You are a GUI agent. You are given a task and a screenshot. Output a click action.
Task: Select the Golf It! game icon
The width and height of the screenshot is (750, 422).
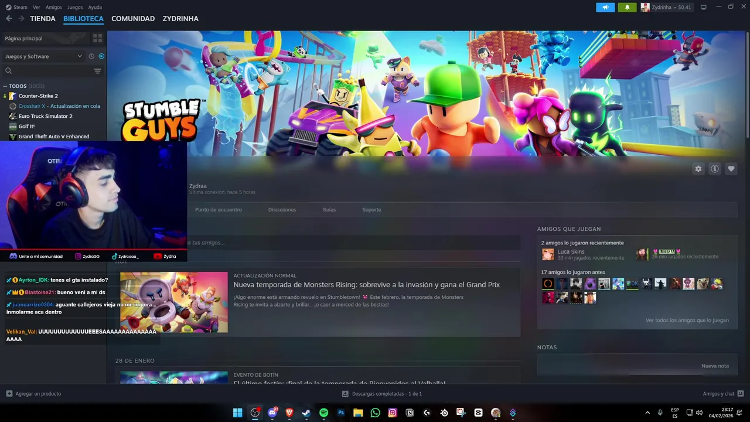click(12, 127)
